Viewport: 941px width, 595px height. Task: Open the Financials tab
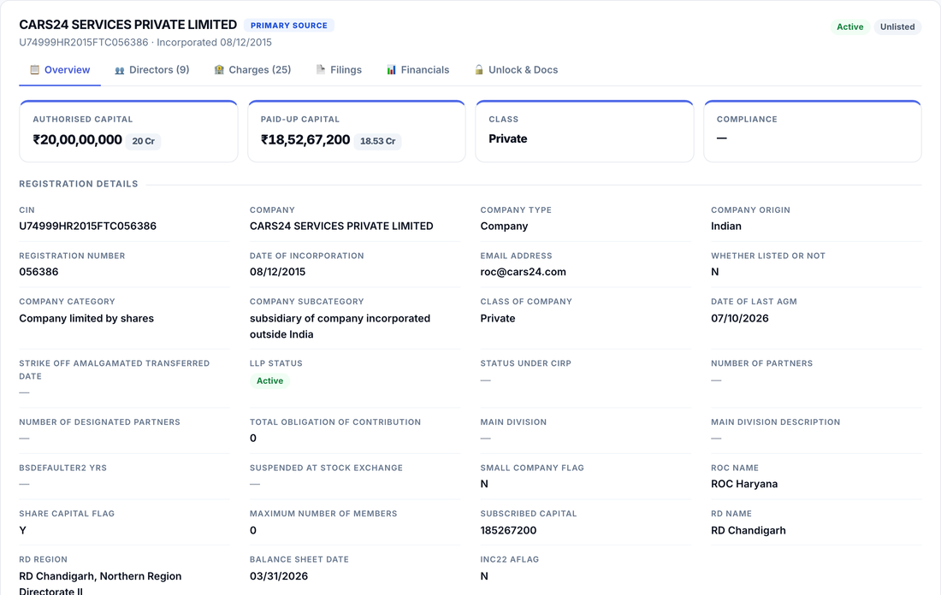pyautogui.click(x=418, y=70)
